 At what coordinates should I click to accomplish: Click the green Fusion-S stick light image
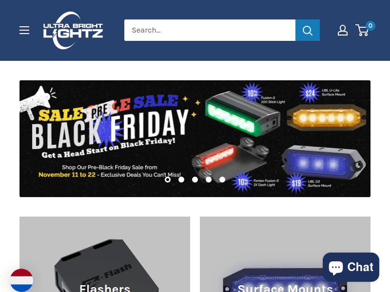pyautogui.click(x=242, y=114)
